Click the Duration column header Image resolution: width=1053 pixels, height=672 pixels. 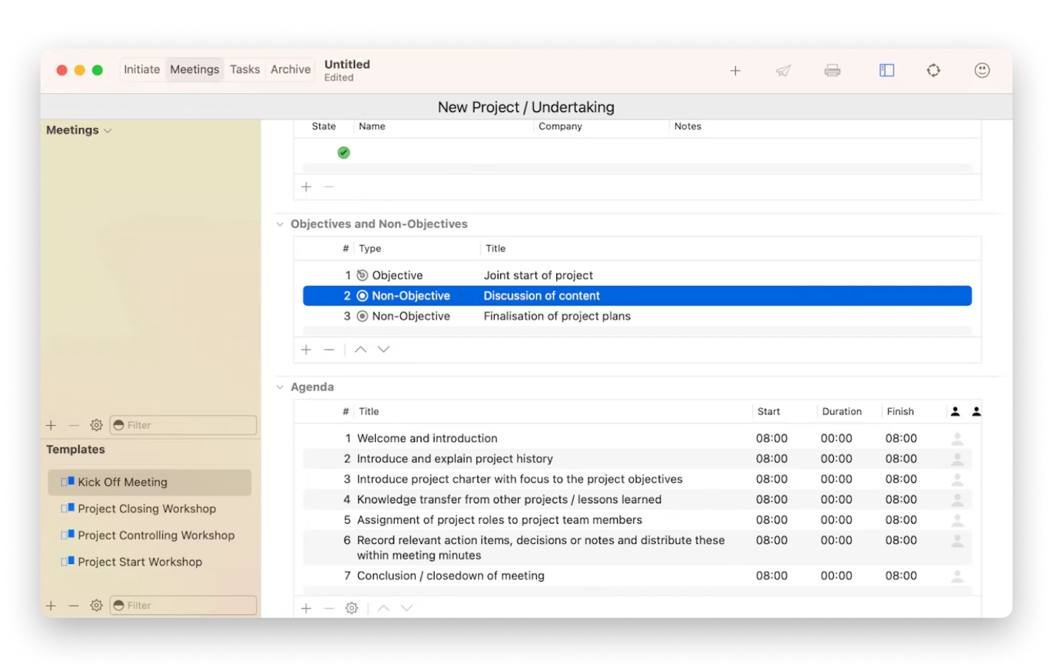(842, 412)
